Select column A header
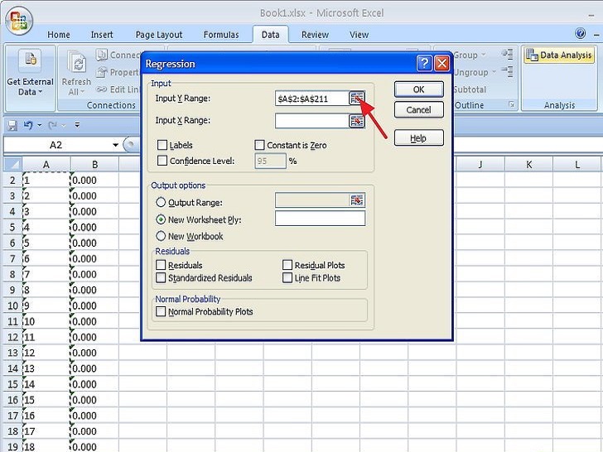603x452 pixels. pos(46,165)
